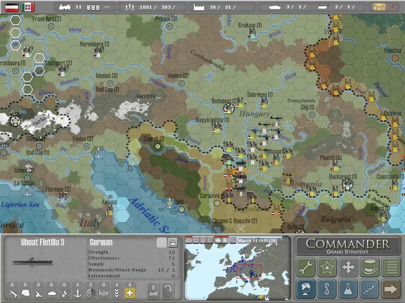Click the transport ship icon
Image resolution: width=405 pixels, height=303 pixels.
(x=323, y=7)
